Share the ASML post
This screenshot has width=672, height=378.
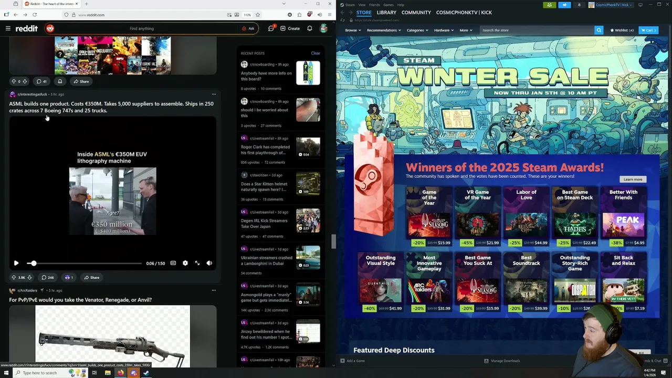pos(91,277)
